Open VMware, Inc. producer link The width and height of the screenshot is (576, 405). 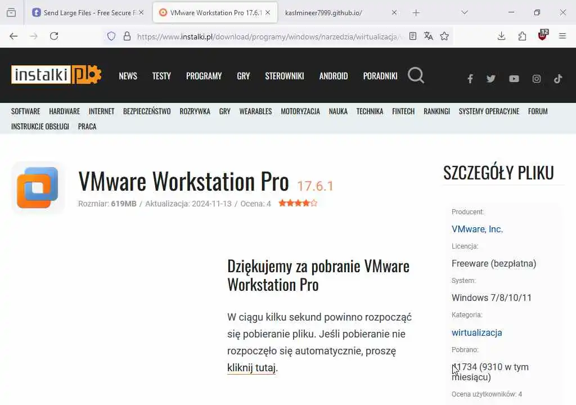[x=477, y=229]
